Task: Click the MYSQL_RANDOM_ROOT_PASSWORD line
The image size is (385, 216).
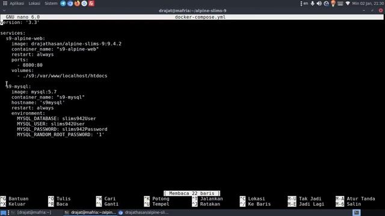Action: point(61,134)
